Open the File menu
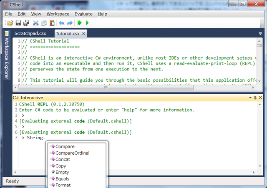This screenshot has height=188, width=267. [x=8, y=14]
